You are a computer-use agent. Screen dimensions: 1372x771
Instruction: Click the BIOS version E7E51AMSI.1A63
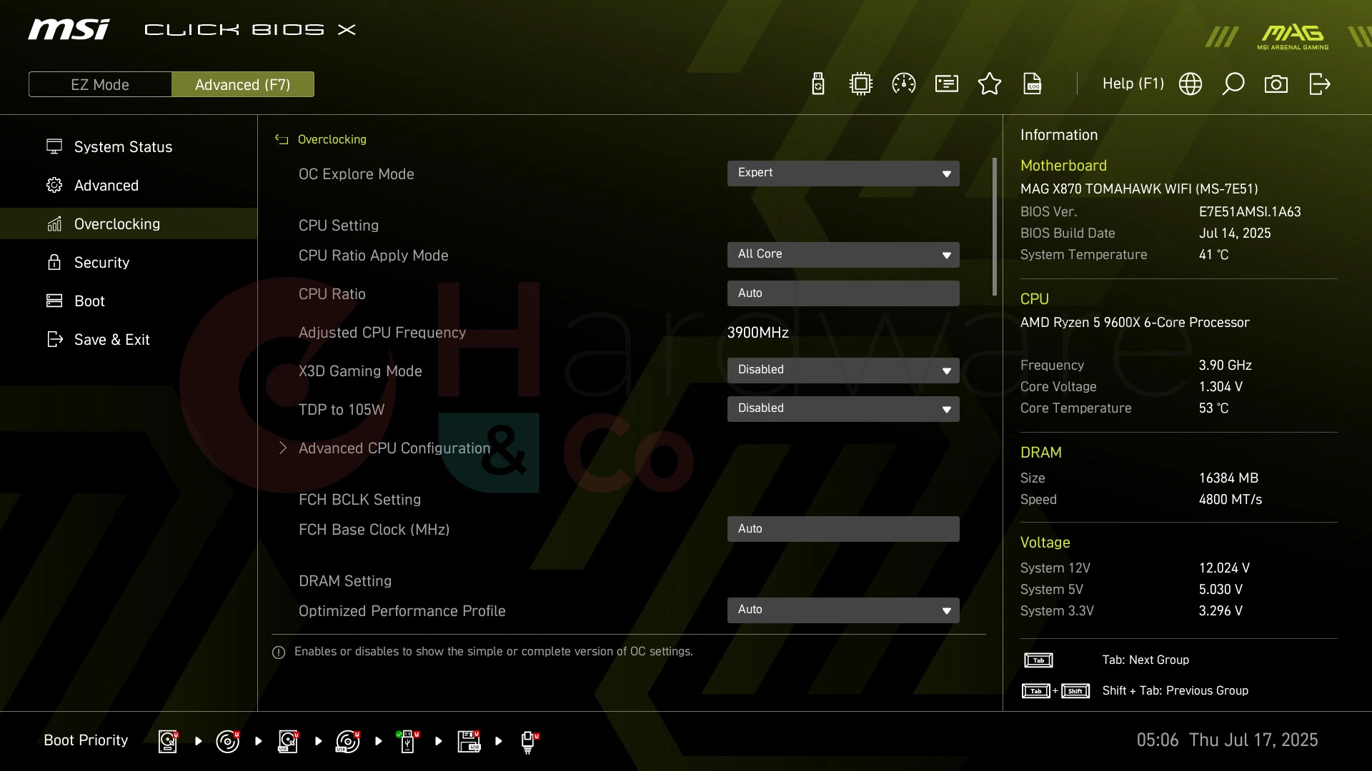tap(1250, 212)
